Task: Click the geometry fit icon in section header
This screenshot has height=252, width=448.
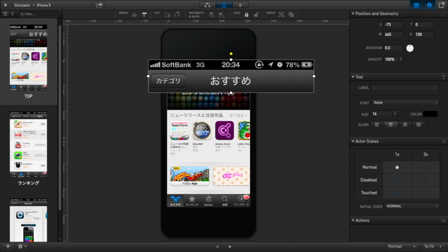Action: tap(443, 13)
